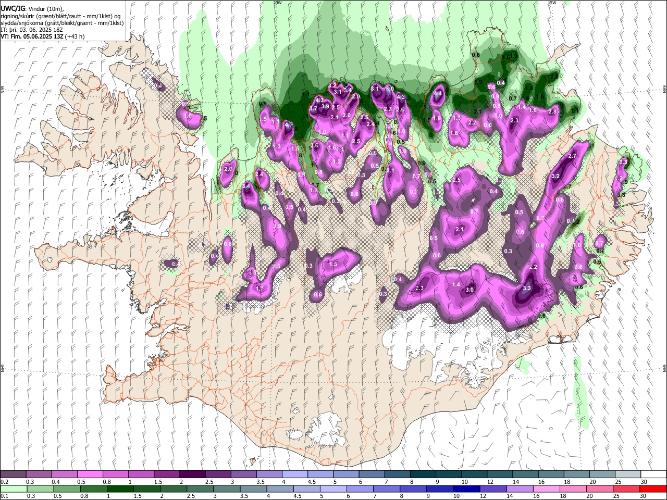The image size is (667, 500).
Task: Select the dark teal 8–9 snow legend swatch
Action: point(422,474)
